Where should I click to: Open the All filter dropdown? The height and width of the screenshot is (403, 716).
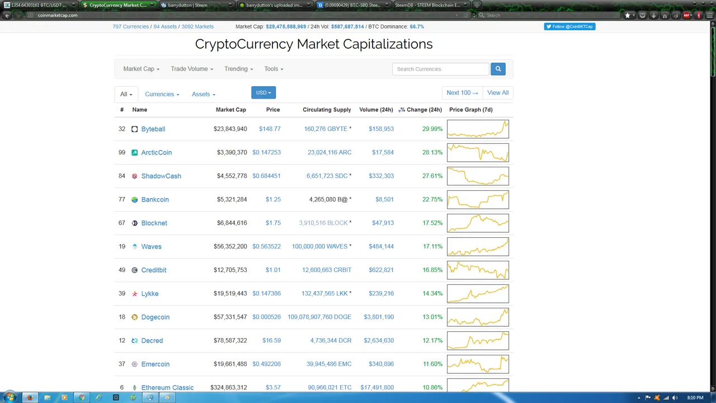[126, 94]
